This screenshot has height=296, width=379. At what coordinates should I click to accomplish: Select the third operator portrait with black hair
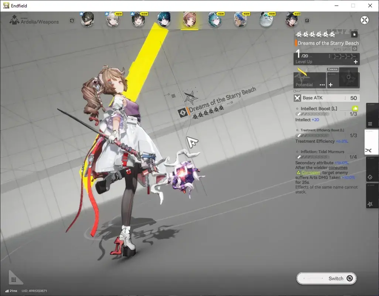[138, 19]
